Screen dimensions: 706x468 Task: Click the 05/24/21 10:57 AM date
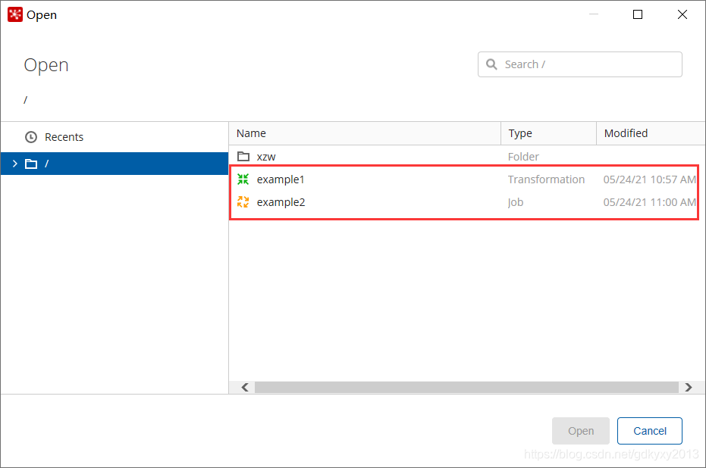tap(650, 179)
